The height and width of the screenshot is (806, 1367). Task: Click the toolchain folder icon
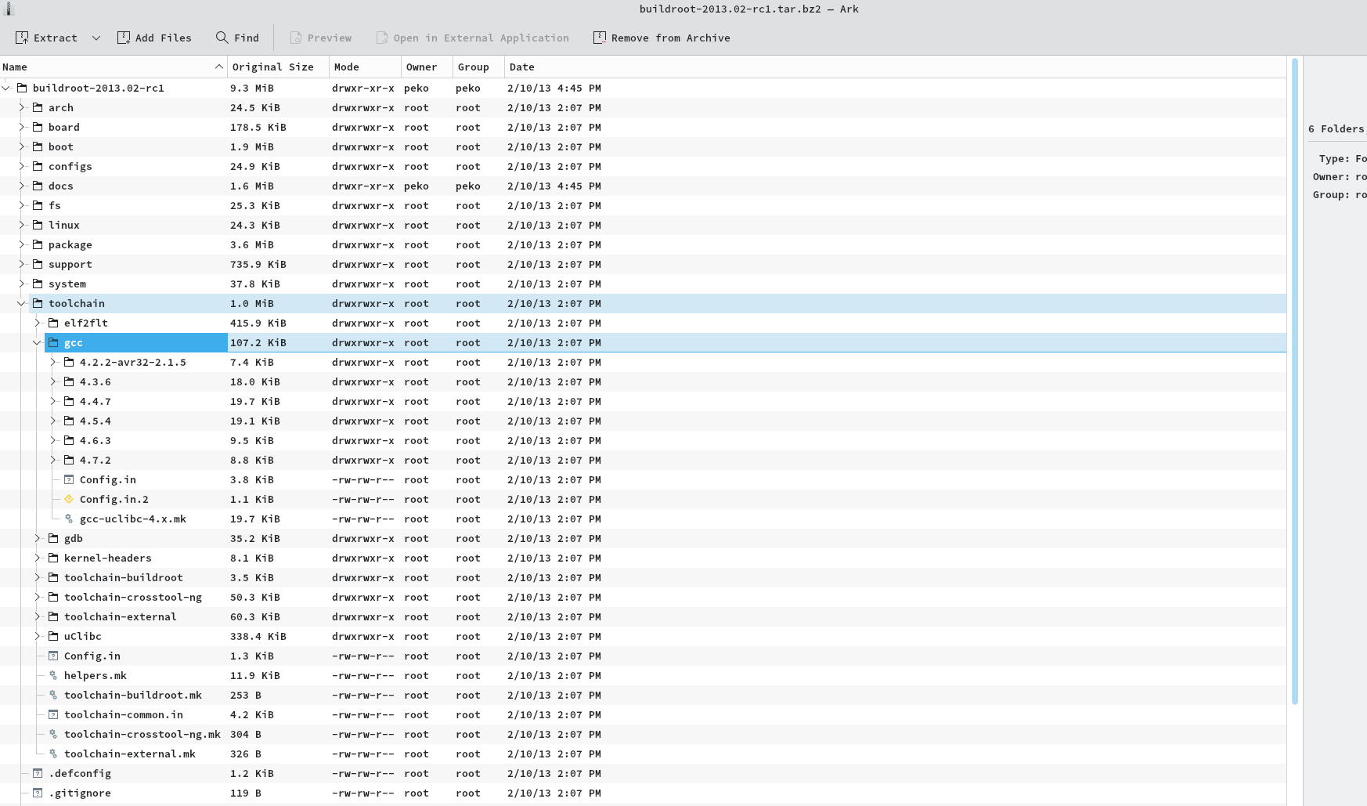38,303
